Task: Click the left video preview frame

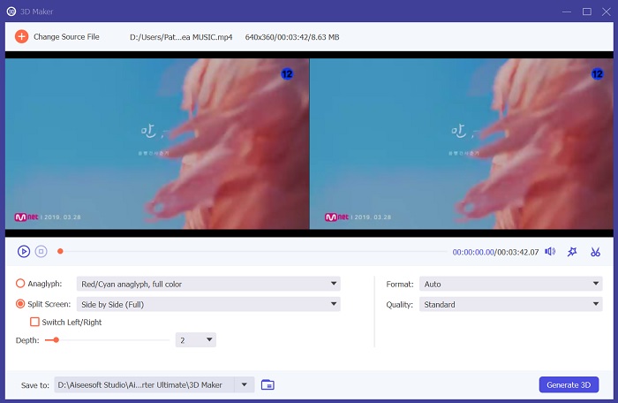Action: 157,144
